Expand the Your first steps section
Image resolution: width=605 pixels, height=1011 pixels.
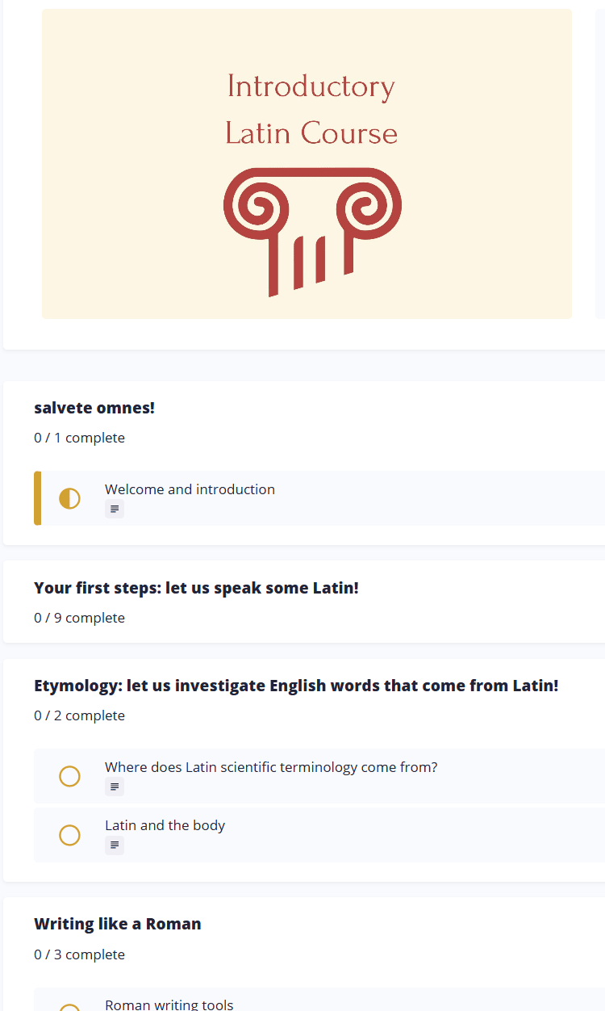click(x=196, y=588)
